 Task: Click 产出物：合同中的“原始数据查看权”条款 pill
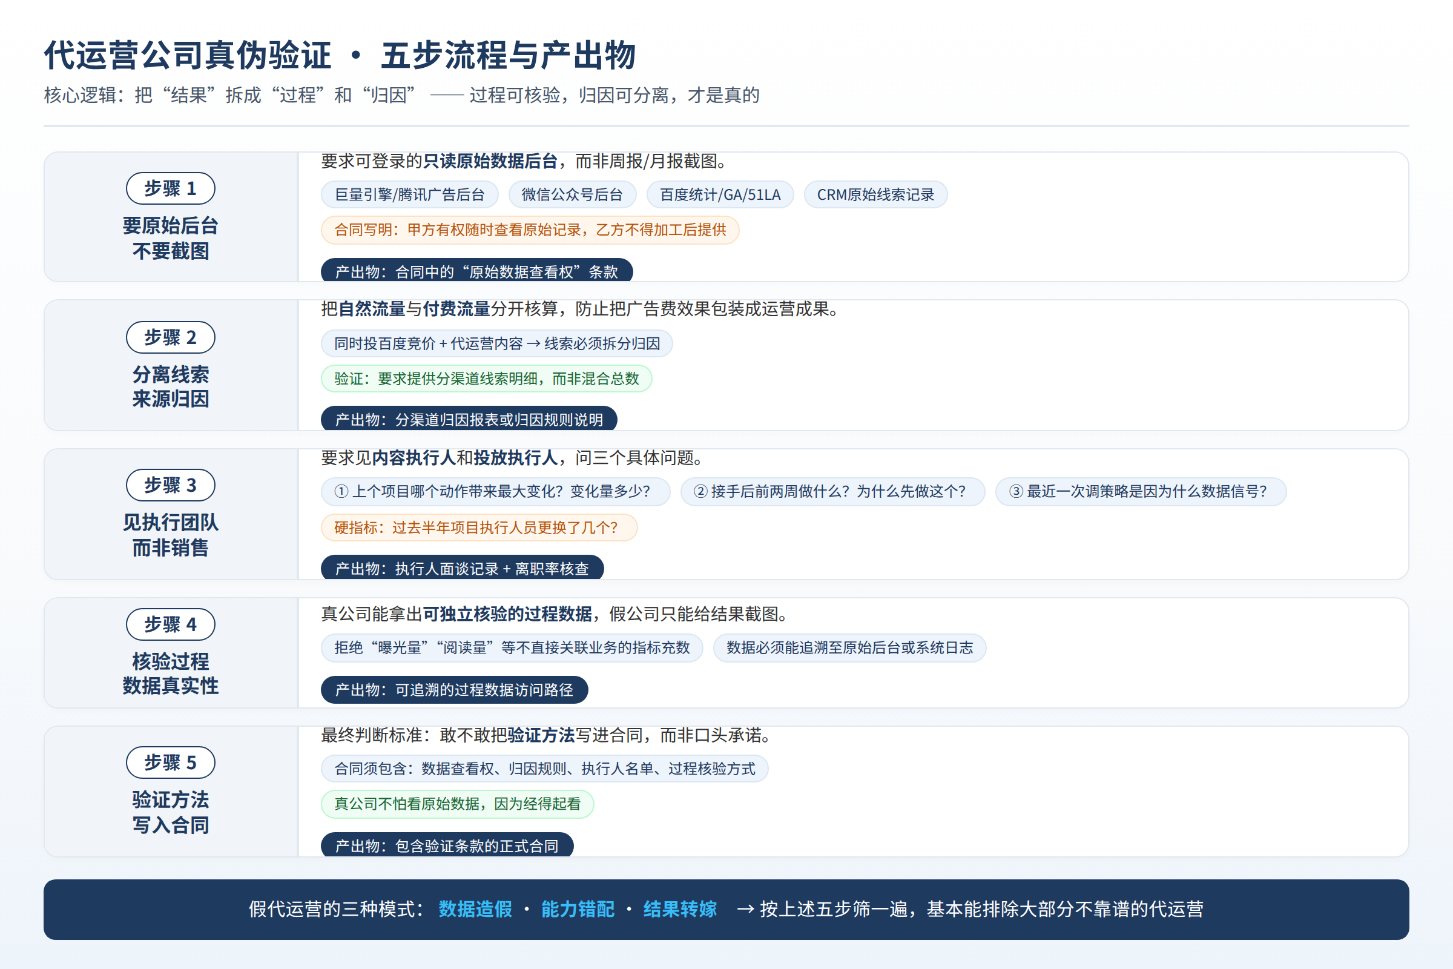pos(477,270)
